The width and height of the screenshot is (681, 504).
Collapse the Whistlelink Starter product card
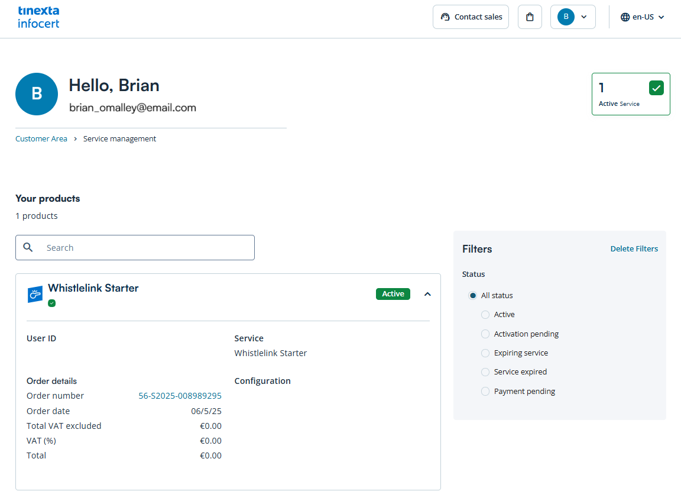tap(427, 294)
